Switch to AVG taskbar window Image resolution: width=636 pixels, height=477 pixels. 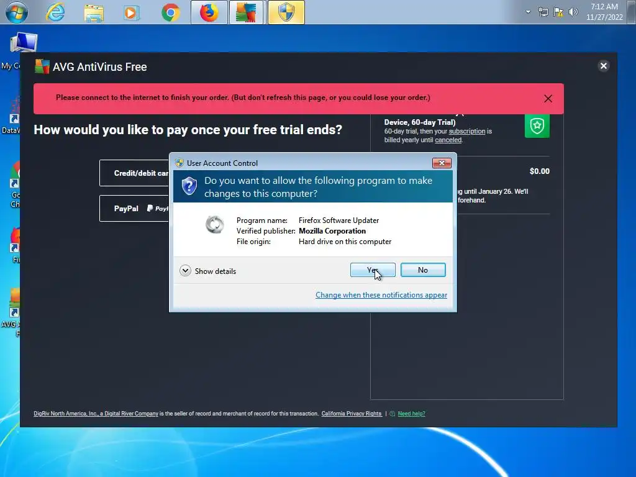click(x=247, y=12)
